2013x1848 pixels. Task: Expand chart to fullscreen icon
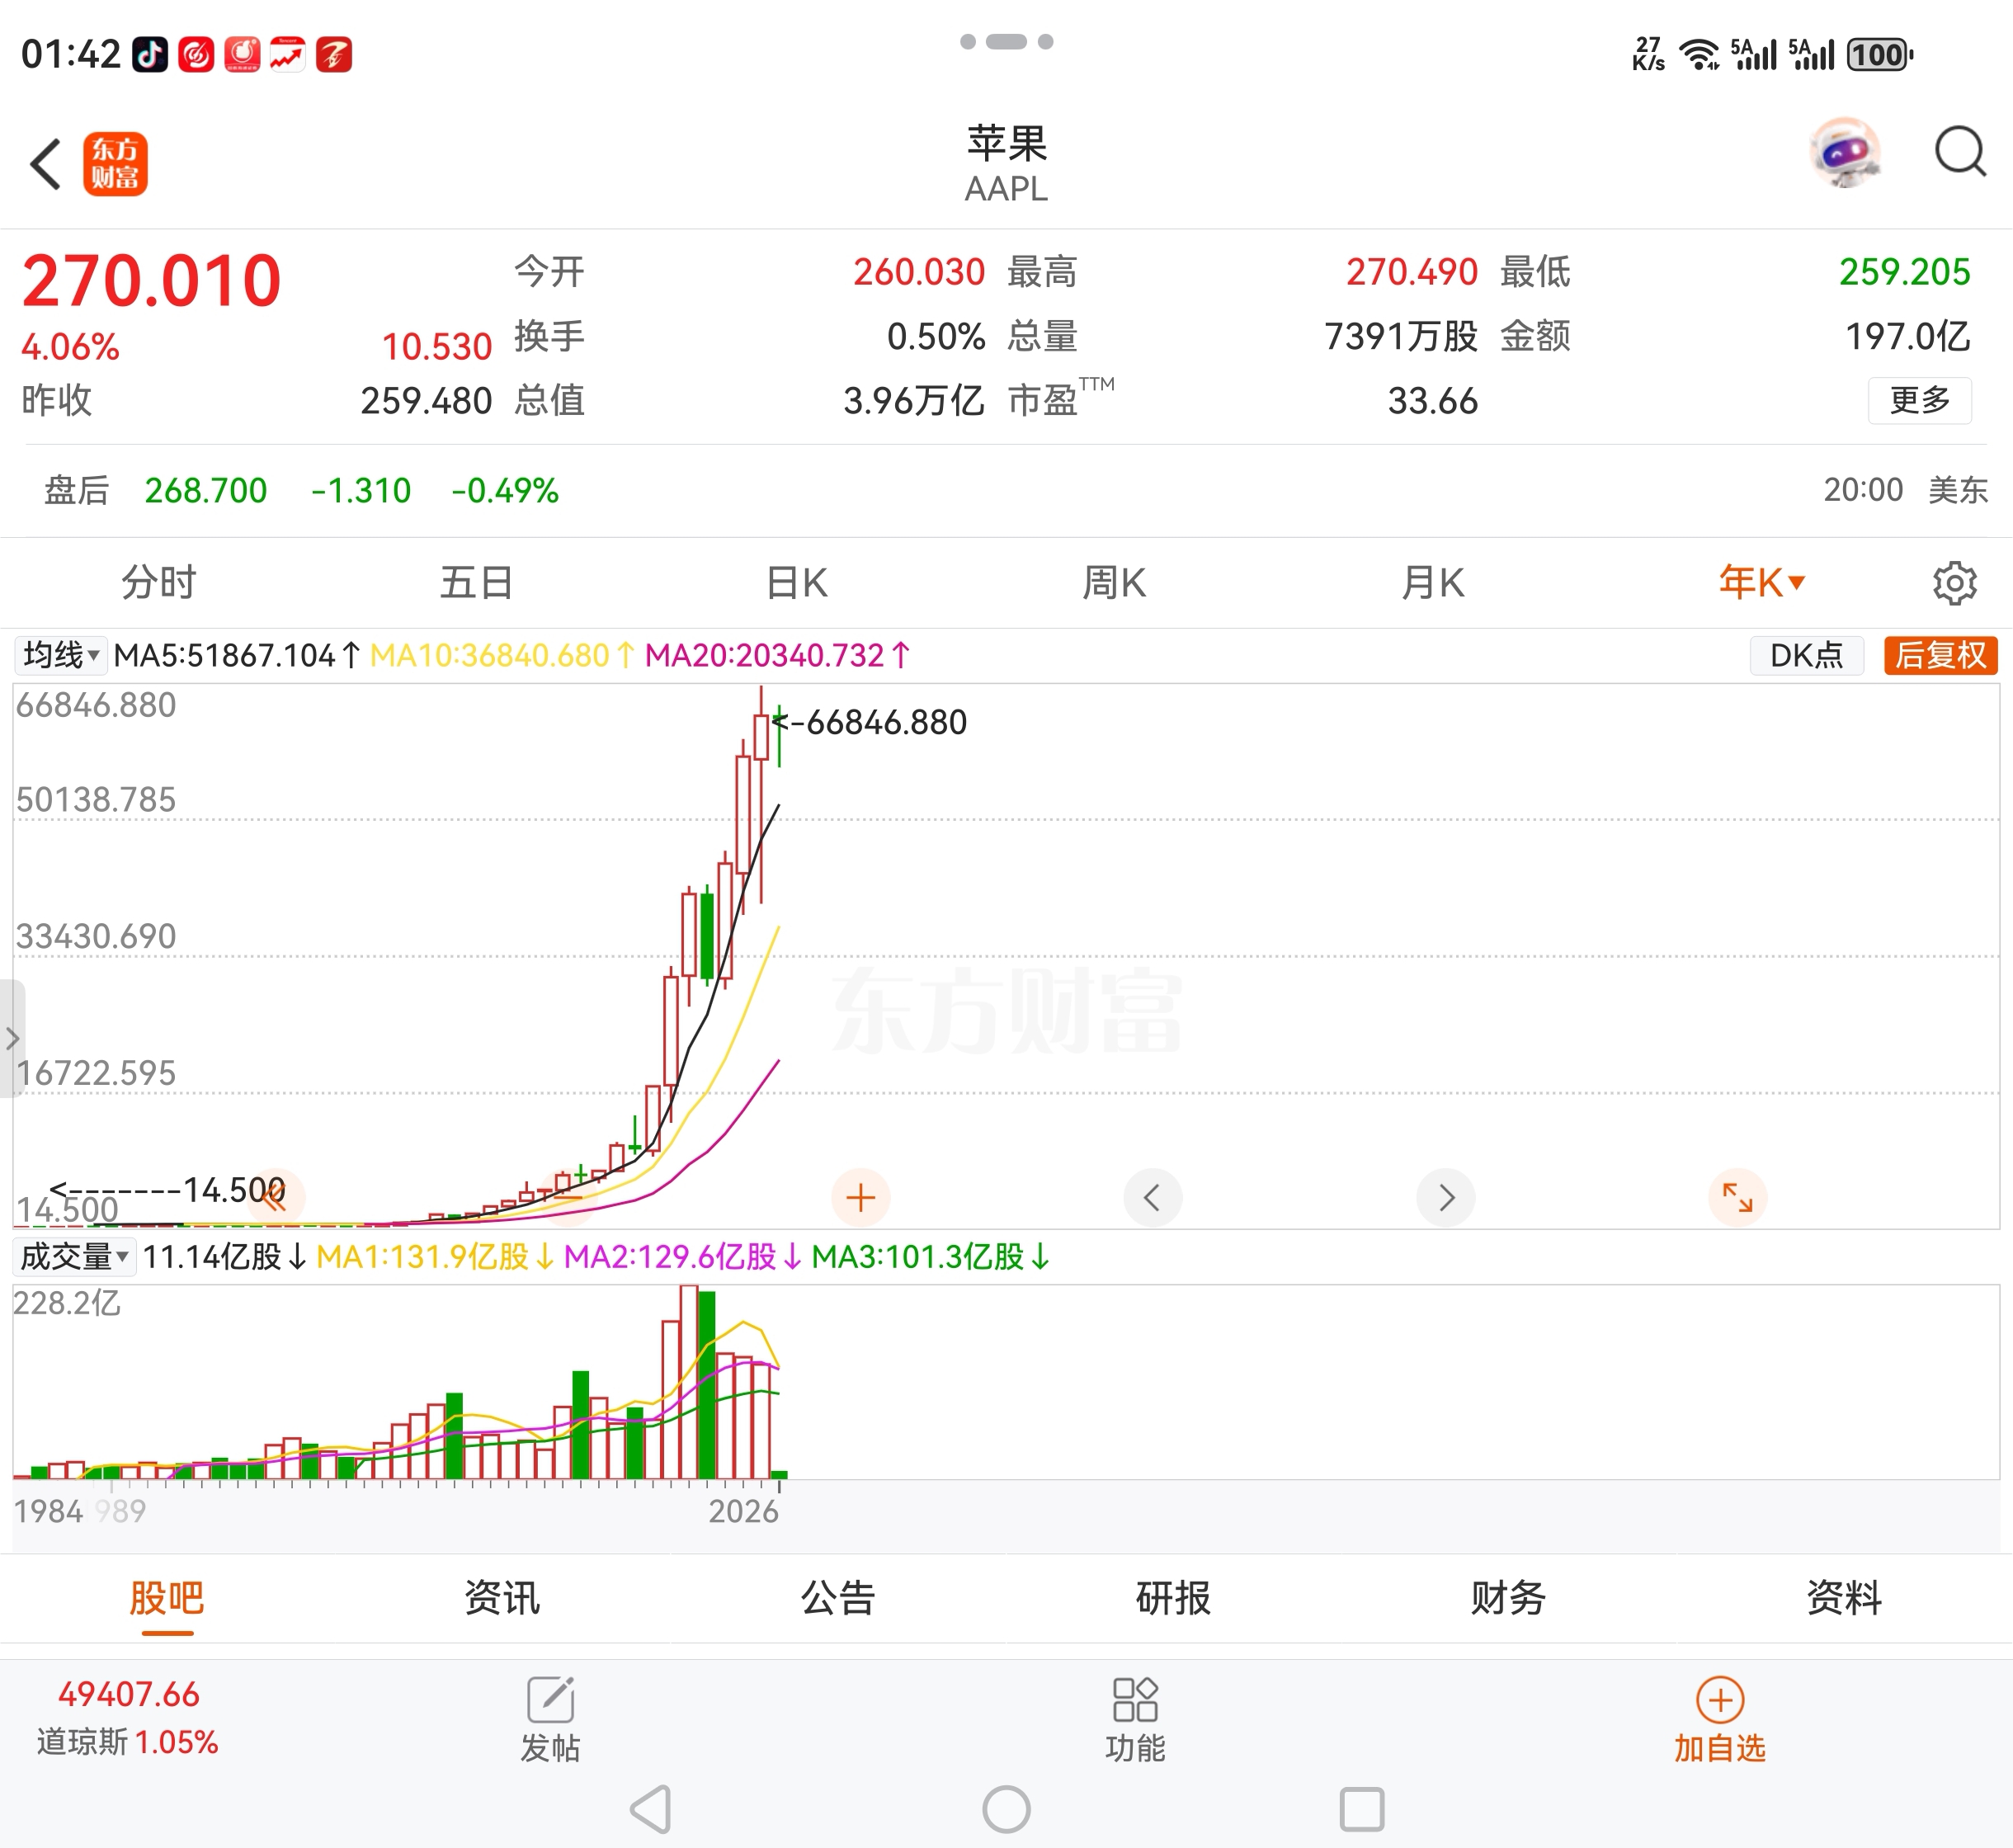(x=1737, y=1197)
